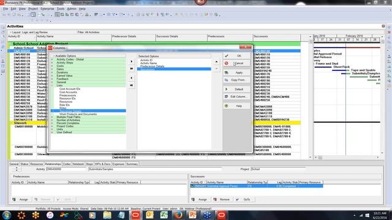This screenshot has height=220, width=392.
Task: Click the Copy From button
Action: [236, 80]
